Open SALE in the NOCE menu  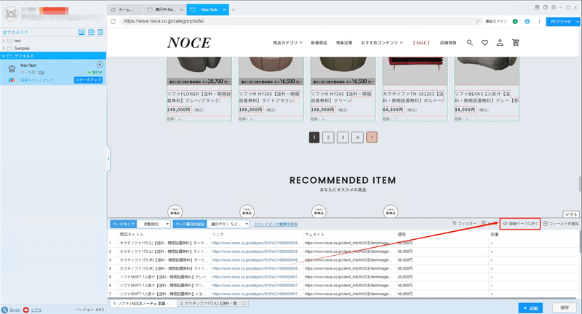coord(421,43)
